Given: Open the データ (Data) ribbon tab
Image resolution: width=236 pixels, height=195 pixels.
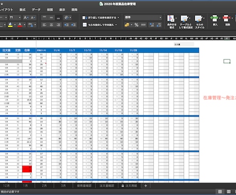Looking at the screenshot, I should tap(36, 10).
